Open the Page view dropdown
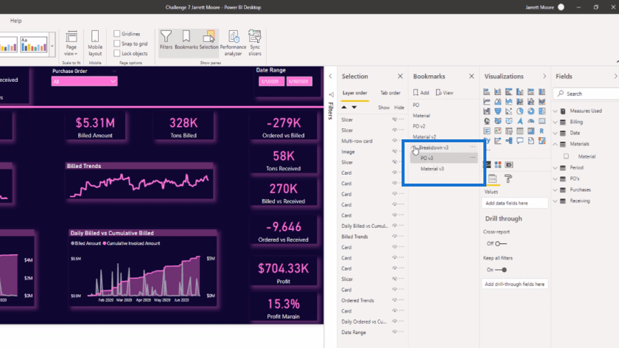This screenshot has width=619, height=348. [71, 43]
